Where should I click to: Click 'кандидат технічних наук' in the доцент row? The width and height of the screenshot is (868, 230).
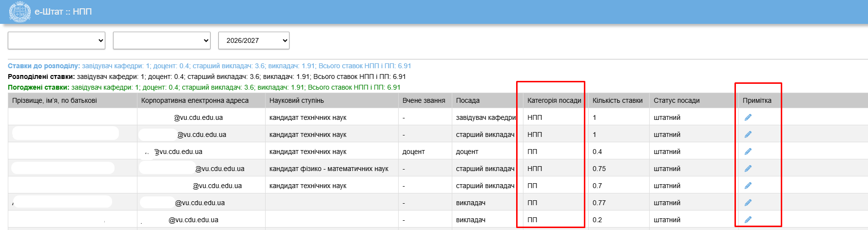tap(308, 152)
